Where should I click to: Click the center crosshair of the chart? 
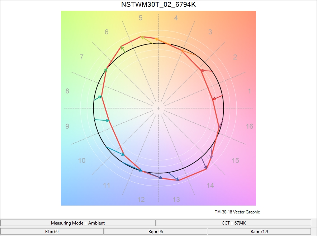(158, 108)
